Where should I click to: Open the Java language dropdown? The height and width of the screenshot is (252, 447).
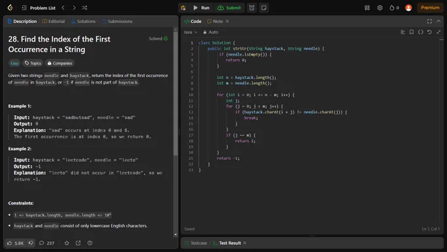(191, 32)
